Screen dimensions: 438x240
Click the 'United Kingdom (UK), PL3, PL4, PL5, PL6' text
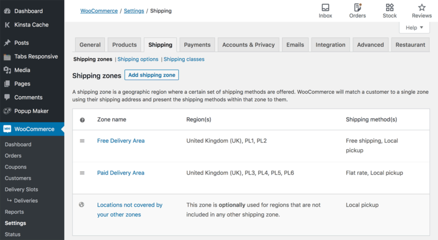(240, 173)
